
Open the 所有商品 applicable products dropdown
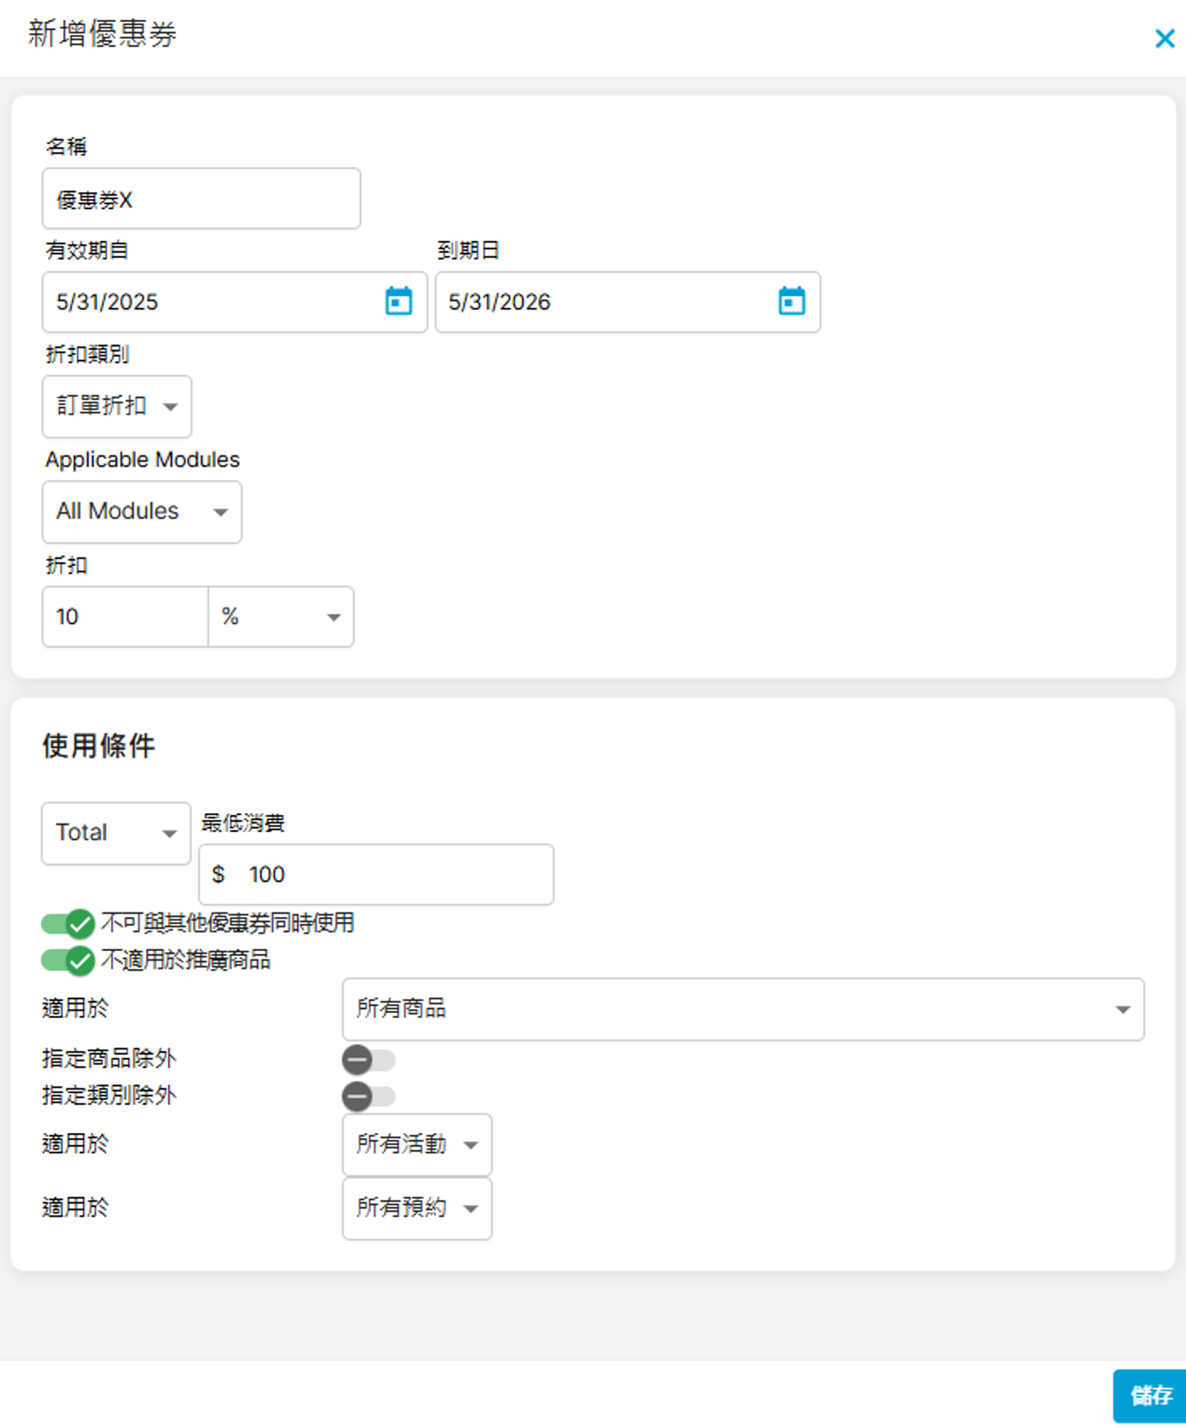[x=742, y=1009]
